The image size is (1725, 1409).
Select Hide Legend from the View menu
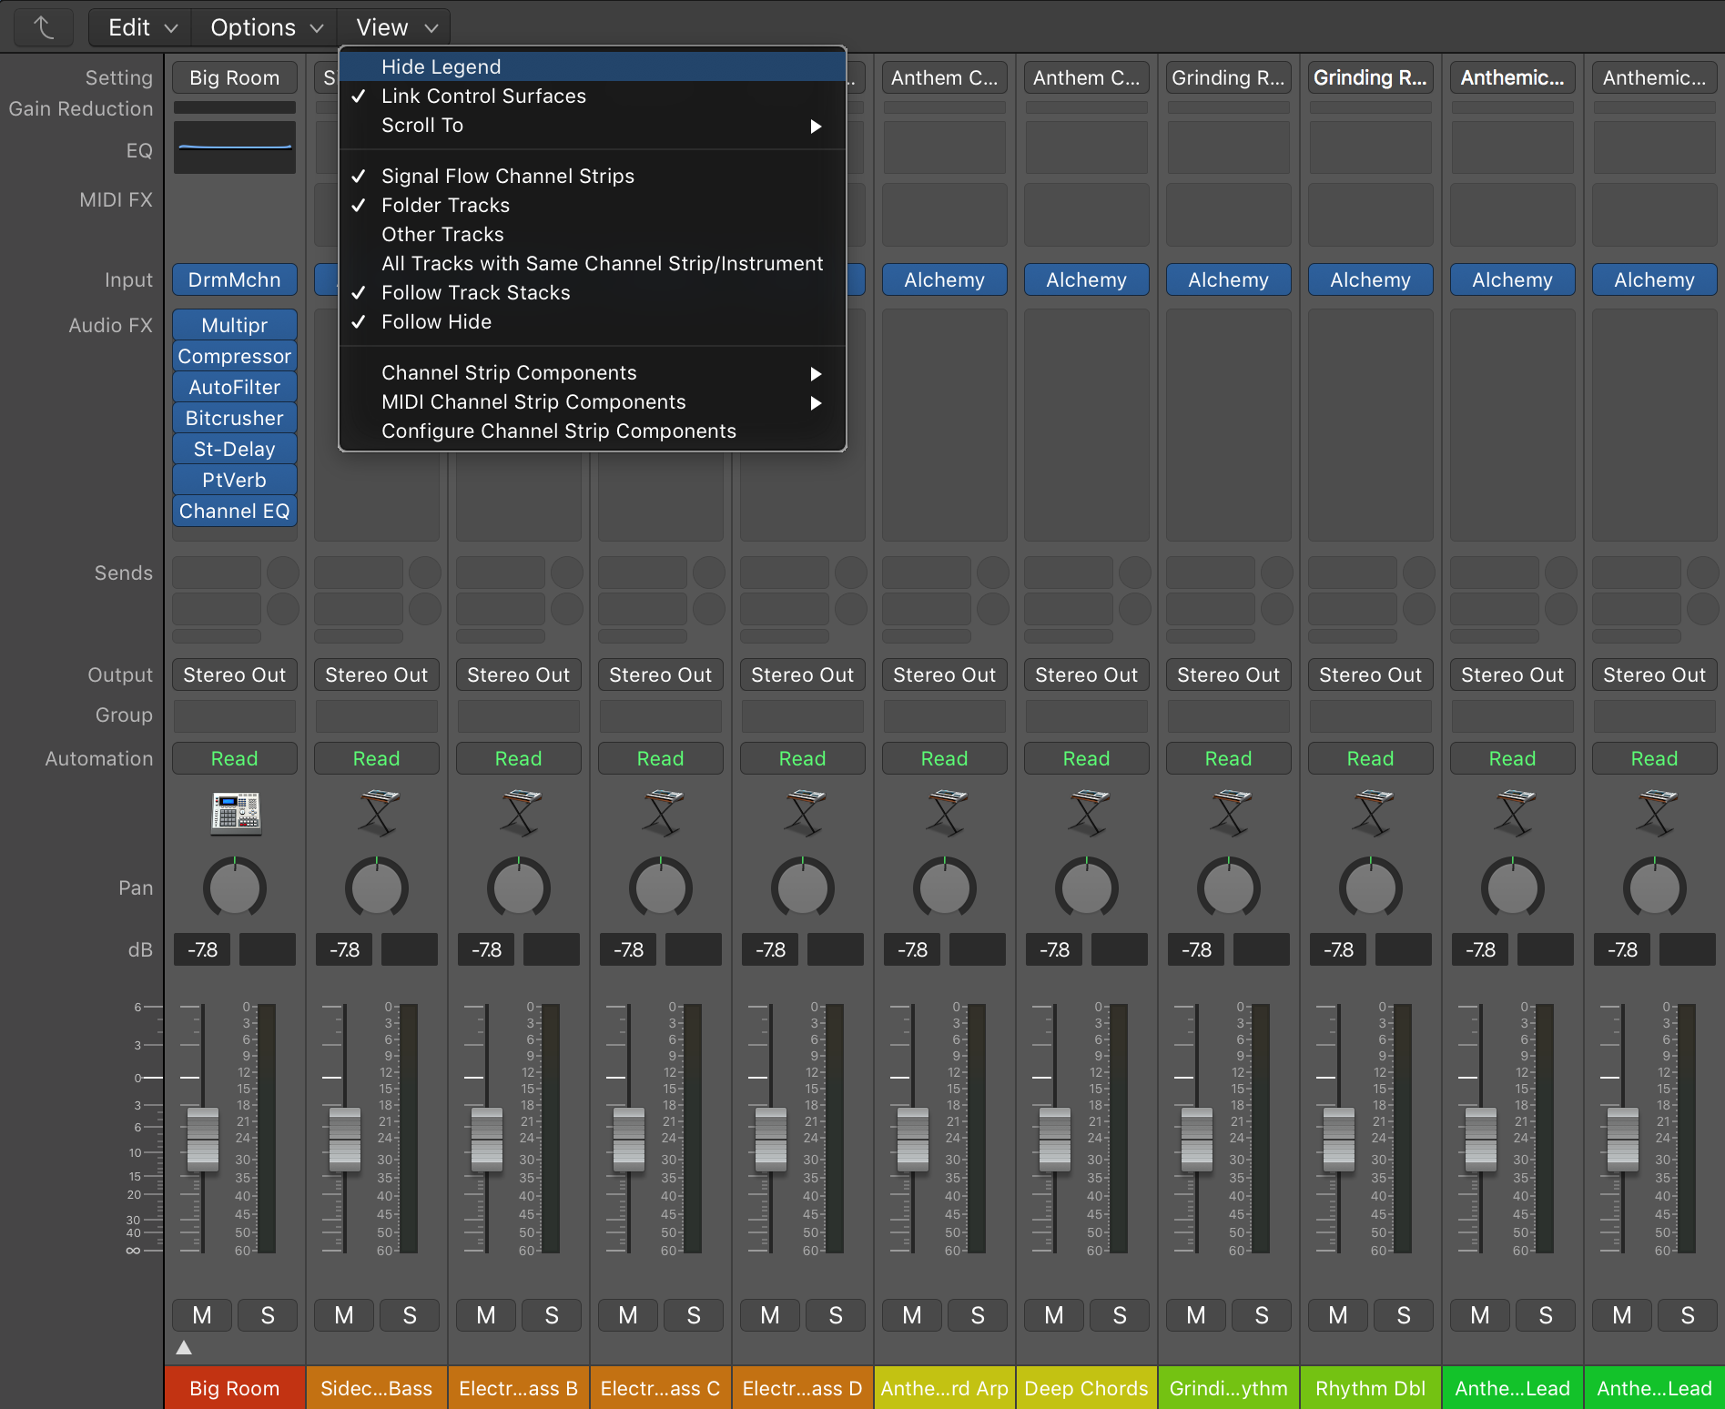pos(441,66)
